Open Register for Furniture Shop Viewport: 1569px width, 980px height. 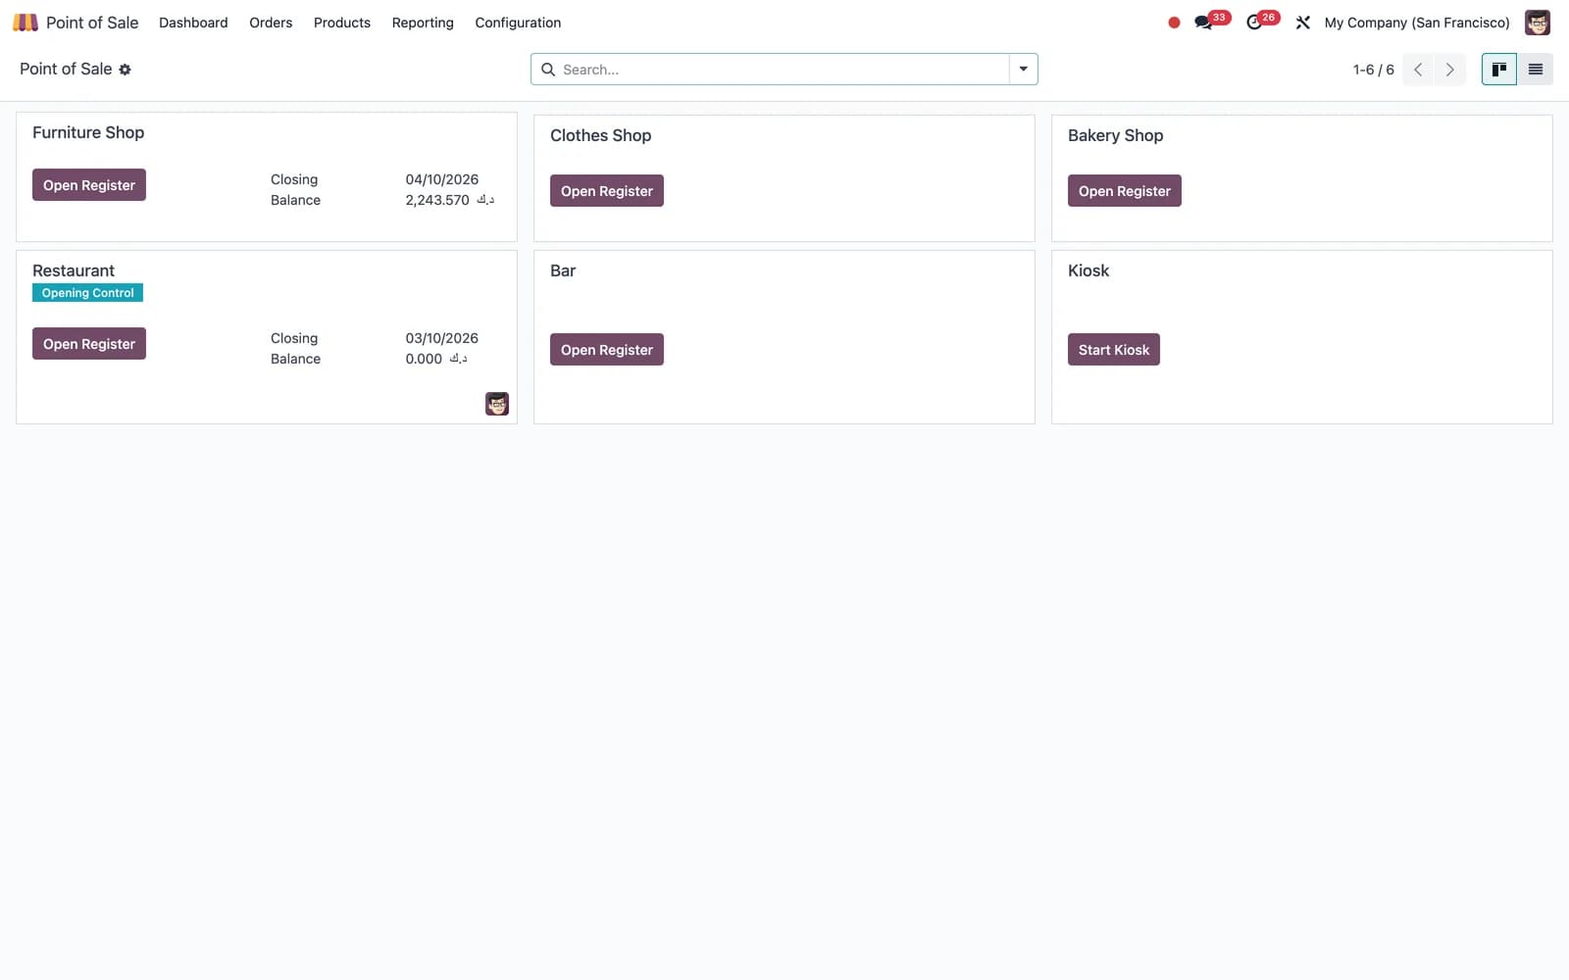89,185
